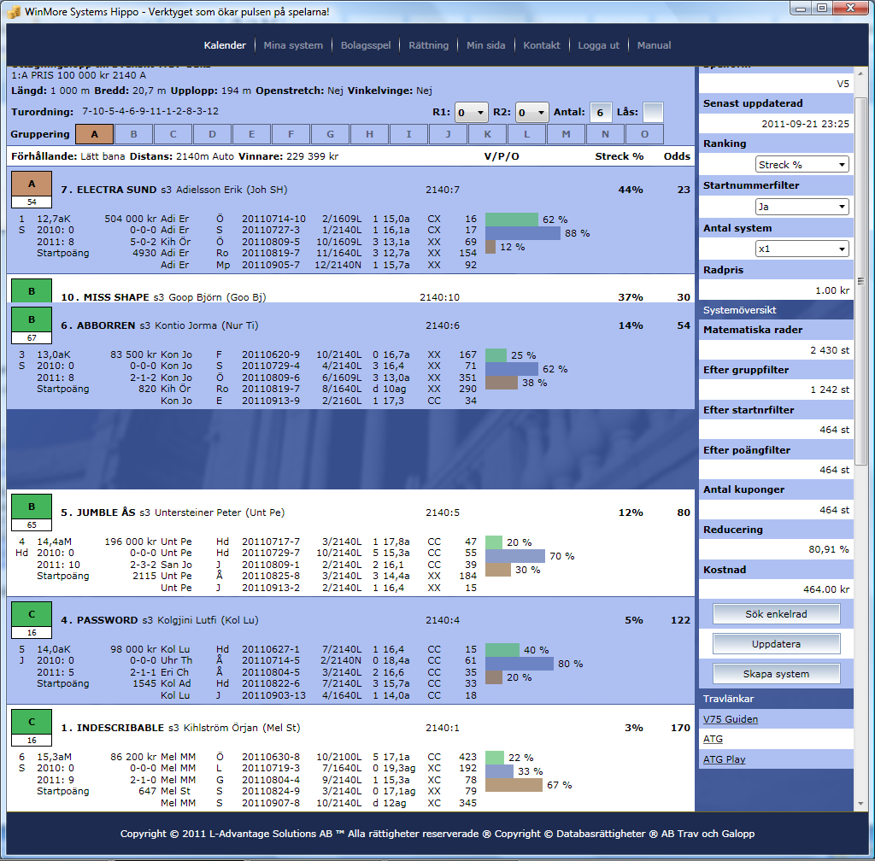Select grouping tab J
The image size is (875, 861).
click(448, 134)
